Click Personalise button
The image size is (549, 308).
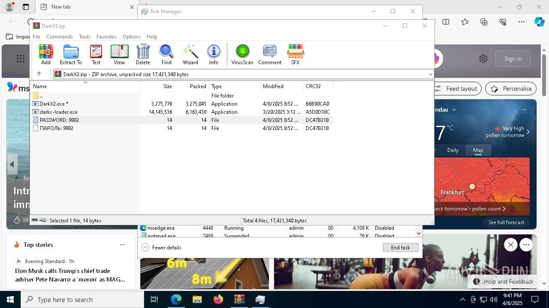point(511,89)
